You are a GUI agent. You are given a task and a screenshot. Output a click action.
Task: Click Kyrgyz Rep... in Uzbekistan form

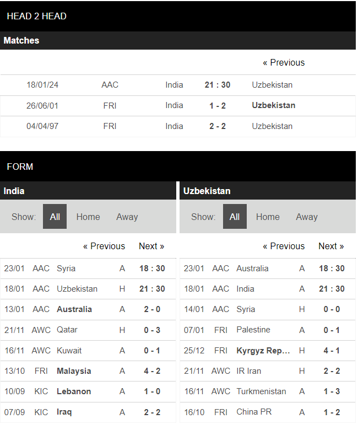point(263,351)
